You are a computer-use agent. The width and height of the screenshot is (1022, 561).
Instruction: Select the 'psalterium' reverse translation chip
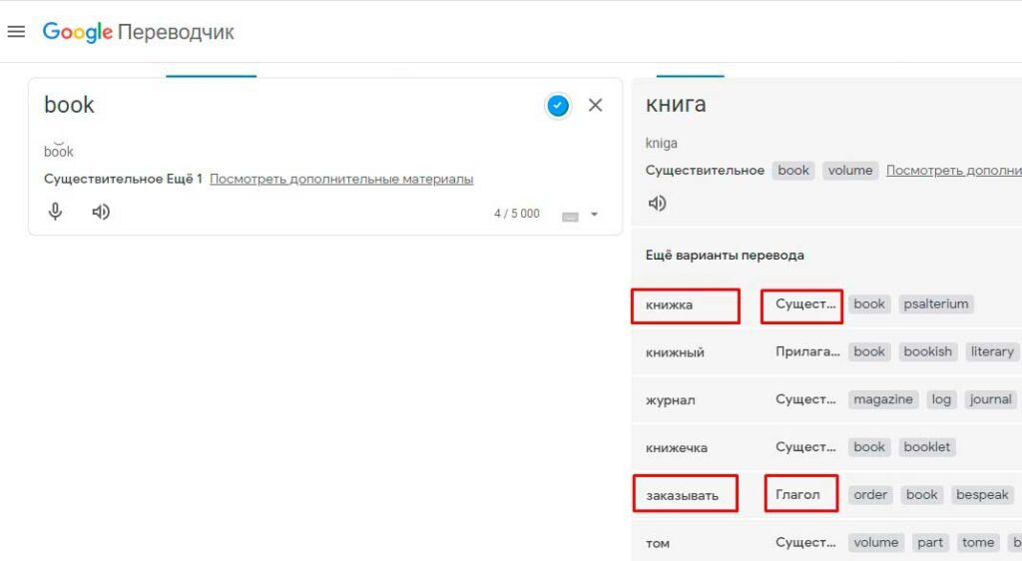[x=935, y=303]
